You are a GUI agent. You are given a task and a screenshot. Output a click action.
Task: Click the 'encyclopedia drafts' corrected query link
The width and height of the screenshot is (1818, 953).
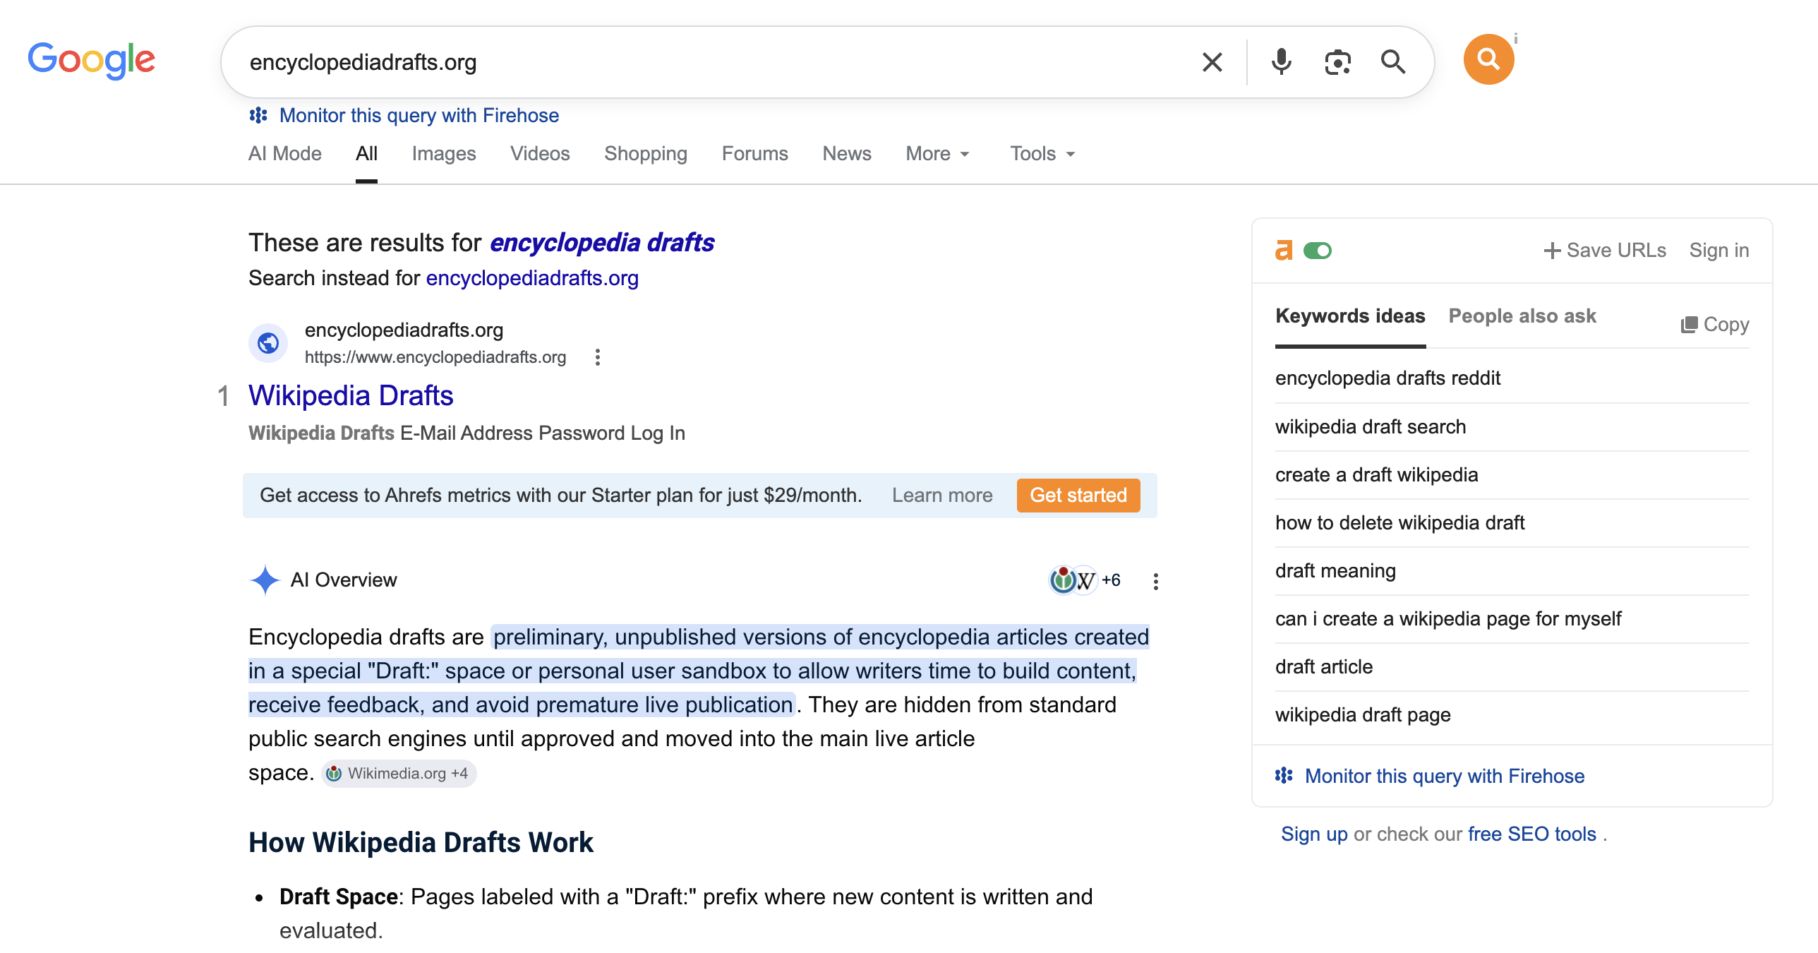click(x=602, y=243)
